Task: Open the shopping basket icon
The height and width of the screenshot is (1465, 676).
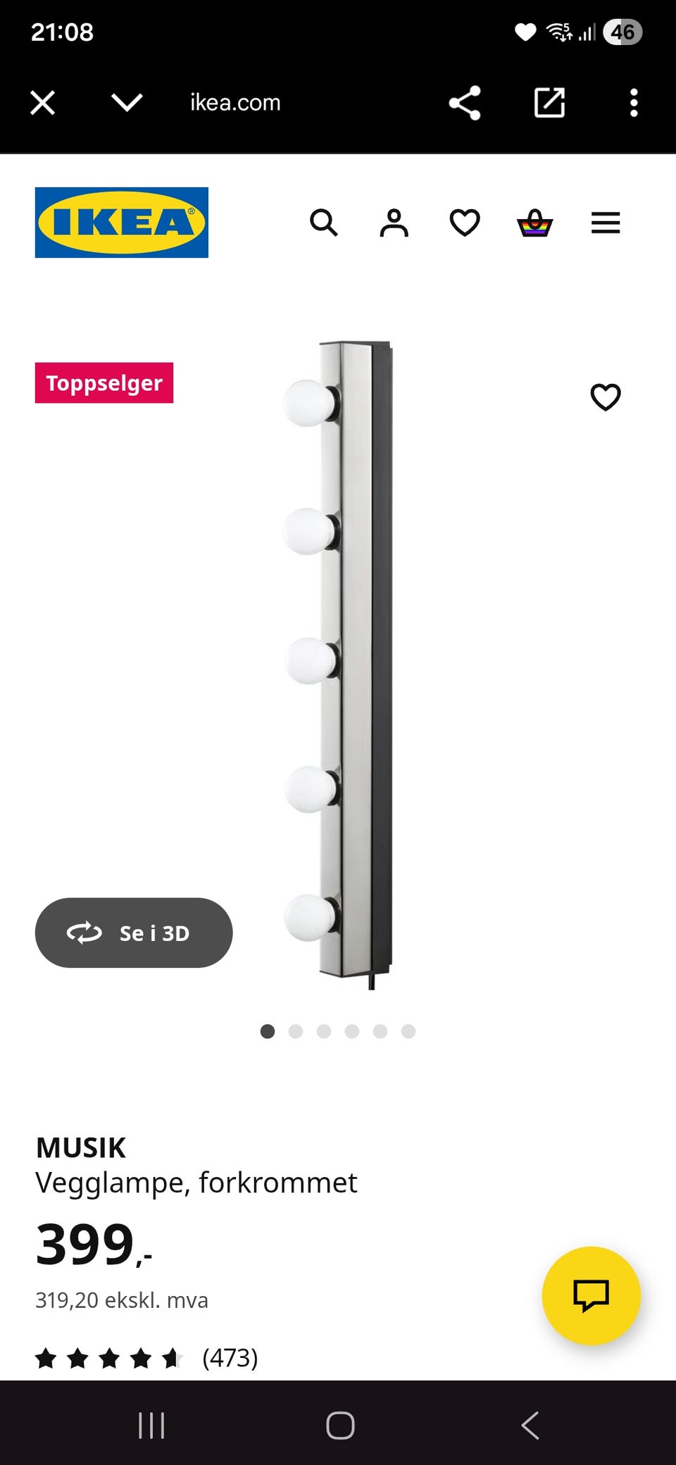Action: point(535,223)
